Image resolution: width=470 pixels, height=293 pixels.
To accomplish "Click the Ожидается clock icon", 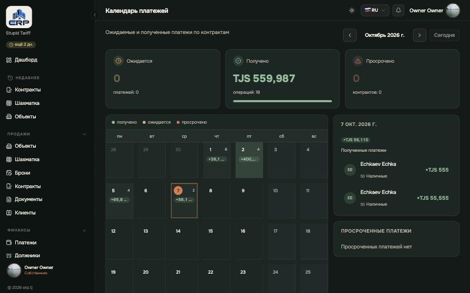I will 119,61.
